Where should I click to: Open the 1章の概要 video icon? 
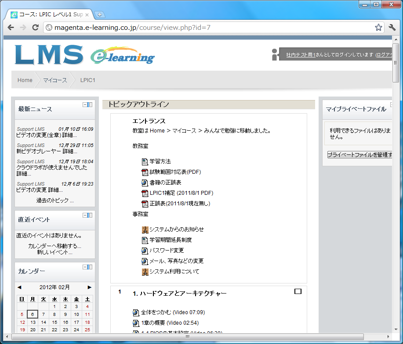(136, 323)
